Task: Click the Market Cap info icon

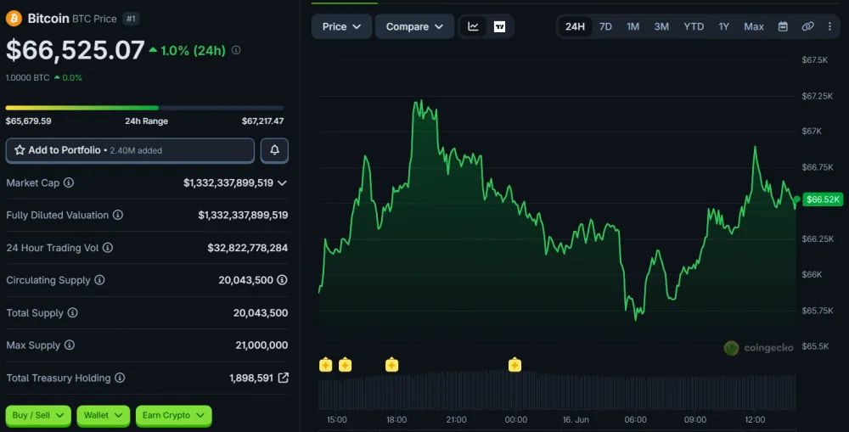Action: coord(68,182)
